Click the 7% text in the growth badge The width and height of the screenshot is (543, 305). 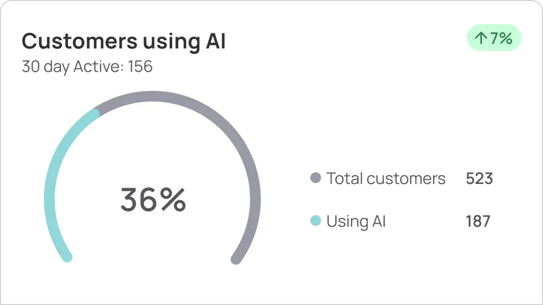pos(501,39)
